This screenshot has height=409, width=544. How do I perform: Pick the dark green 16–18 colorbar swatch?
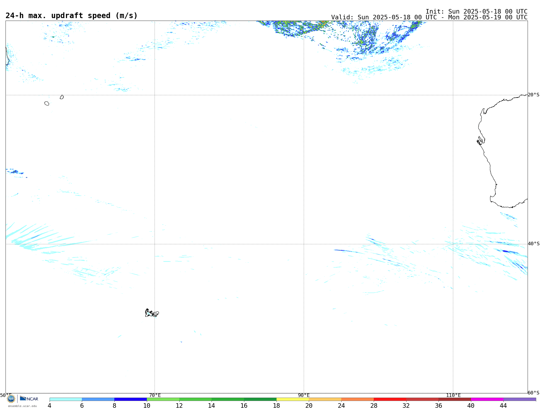tap(260, 399)
